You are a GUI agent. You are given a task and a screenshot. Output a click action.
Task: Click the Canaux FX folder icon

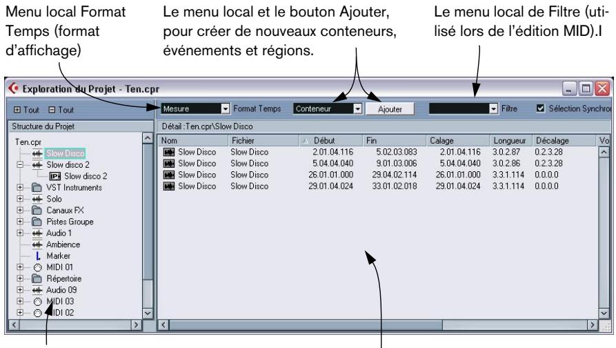click(x=37, y=211)
